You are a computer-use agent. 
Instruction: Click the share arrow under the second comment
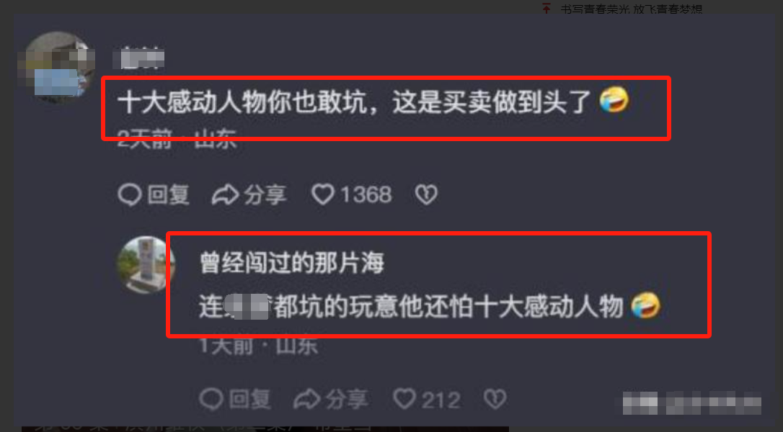point(306,400)
